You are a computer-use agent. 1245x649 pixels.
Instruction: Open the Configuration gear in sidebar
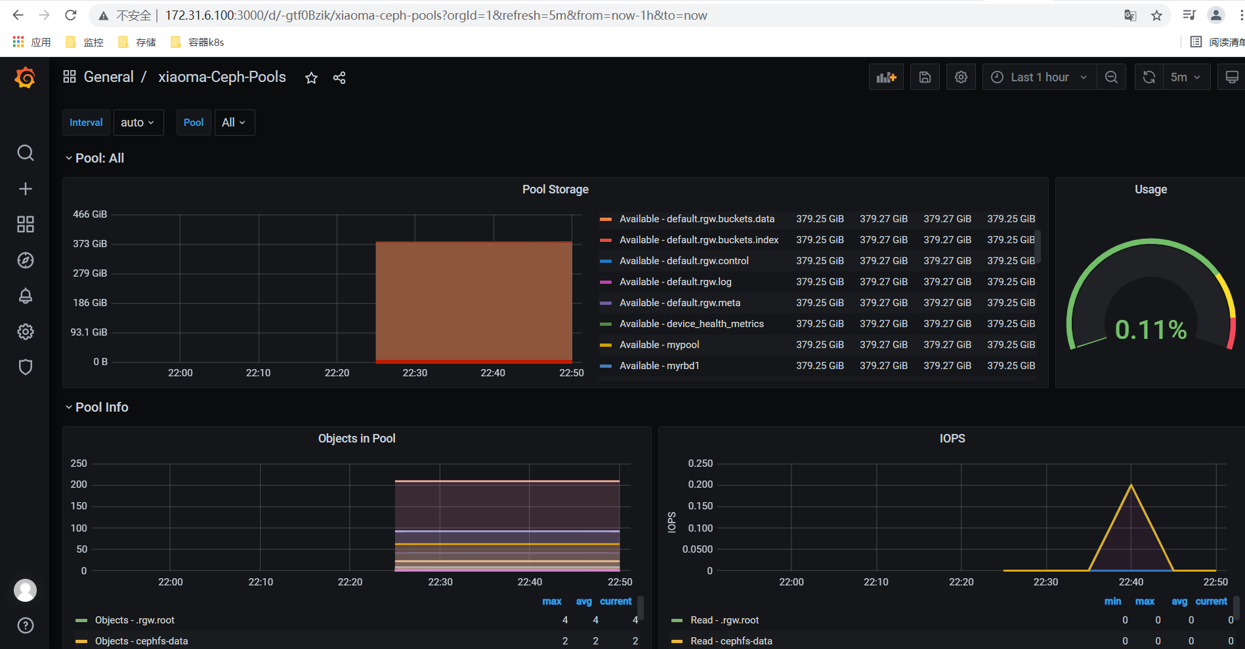(25, 332)
